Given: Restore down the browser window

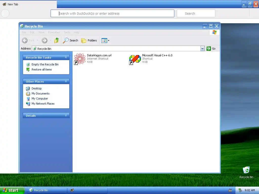Looking at the screenshot, I should [x=250, y=4].
